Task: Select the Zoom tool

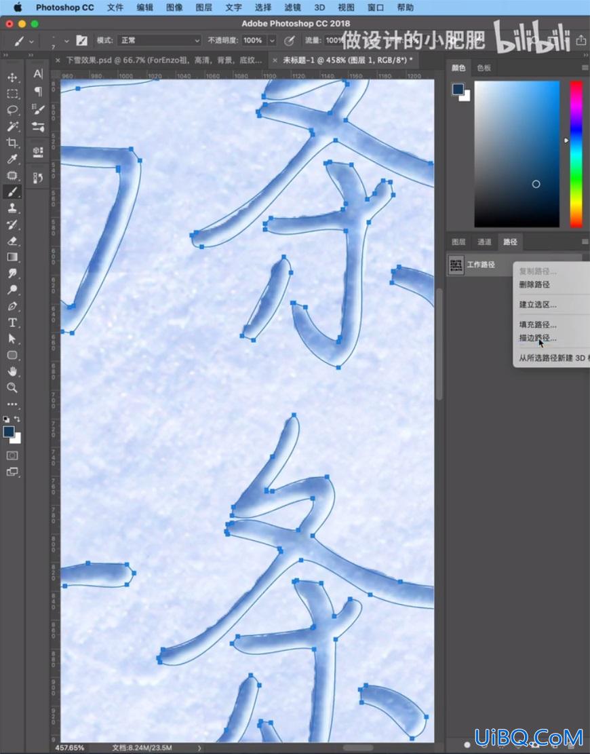Action: (x=12, y=388)
